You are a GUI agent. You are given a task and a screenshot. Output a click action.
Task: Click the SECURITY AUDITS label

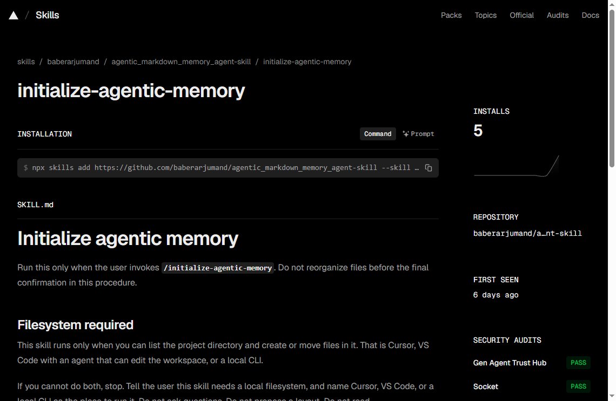[x=507, y=340]
